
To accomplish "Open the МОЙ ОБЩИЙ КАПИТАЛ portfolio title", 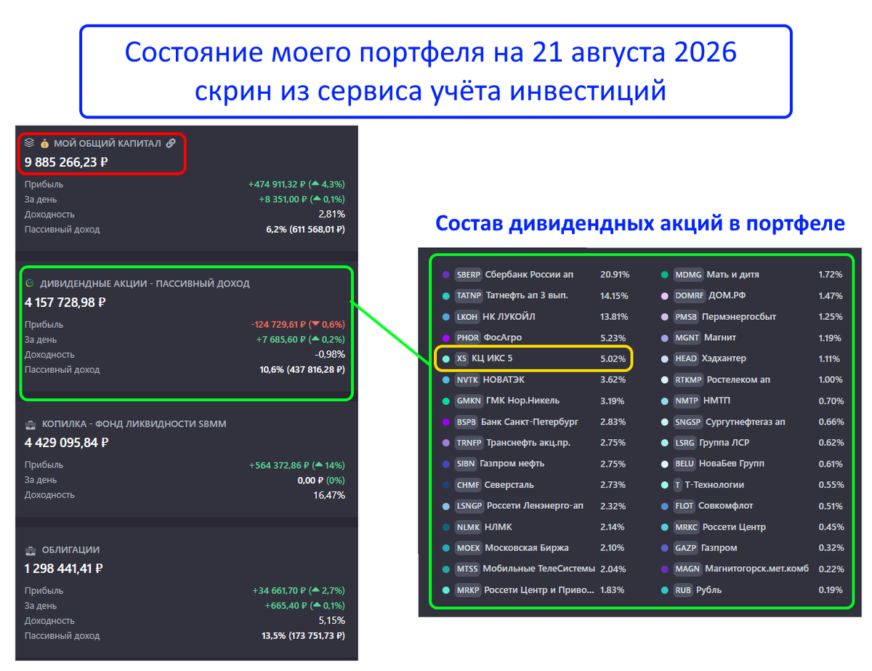I will click(108, 143).
